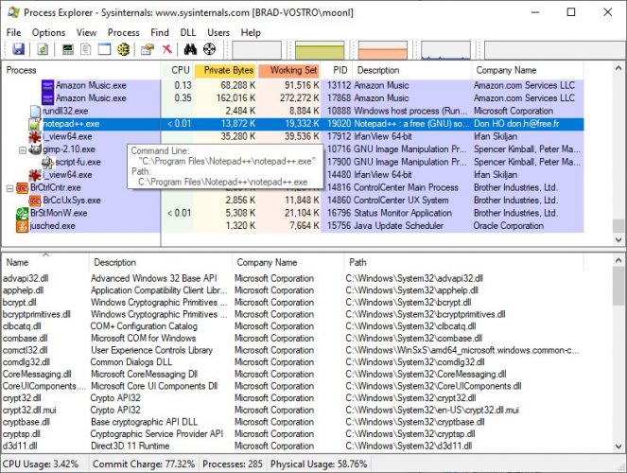Select the d3d11.dll row
Viewport: 627px width, 473px height.
(293, 447)
